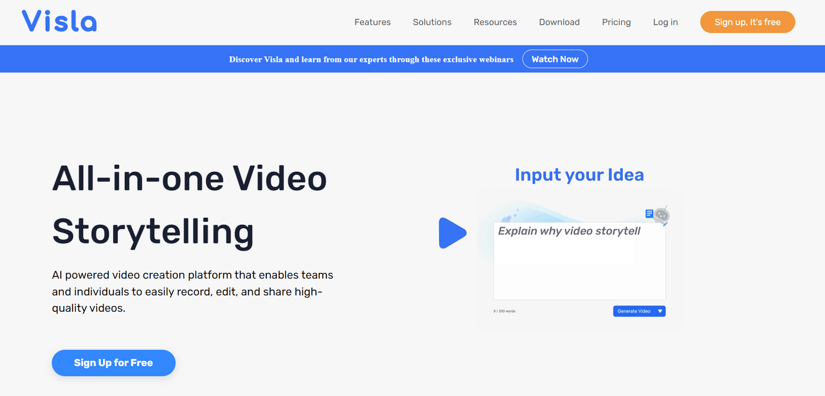
Task: Open the Solutions menu
Action: click(x=432, y=22)
